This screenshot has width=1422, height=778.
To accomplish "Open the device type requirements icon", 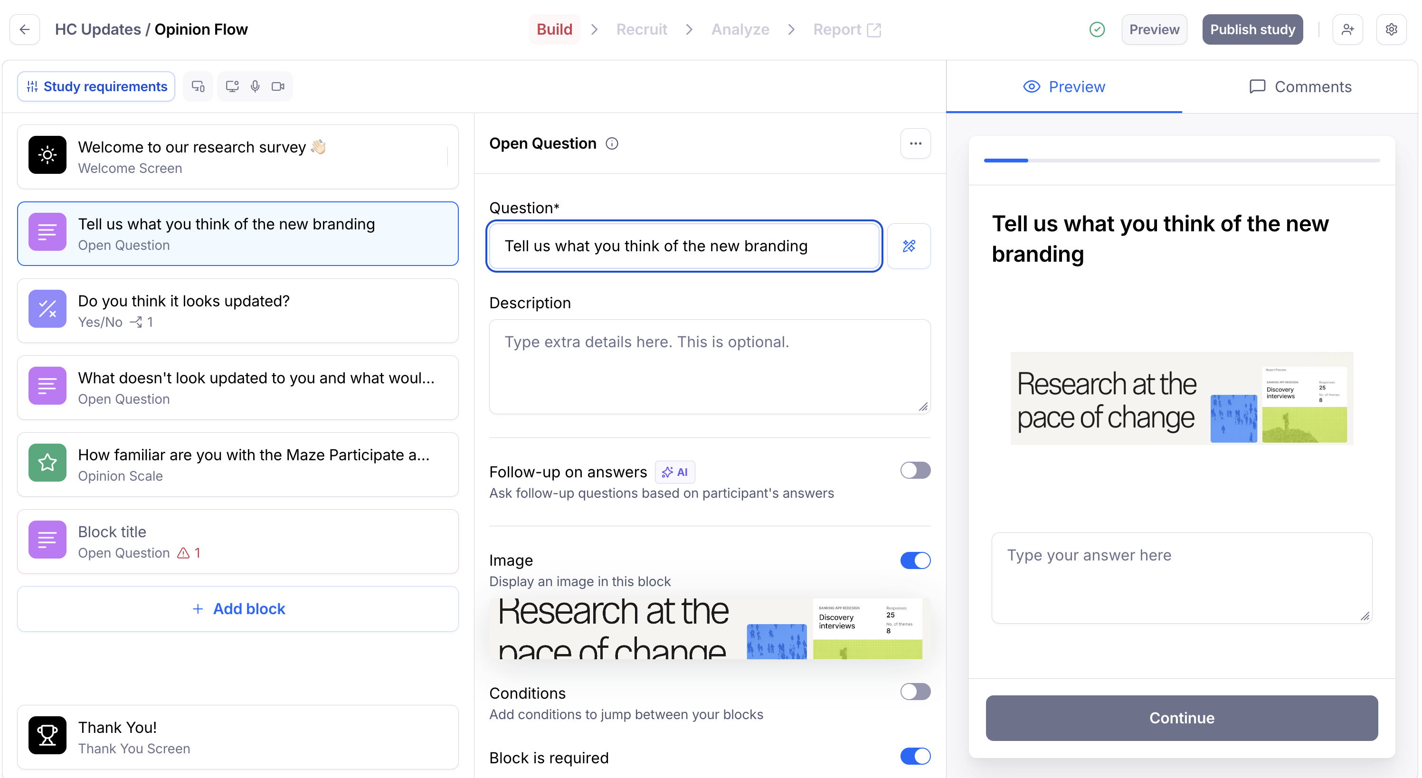I will 198,86.
